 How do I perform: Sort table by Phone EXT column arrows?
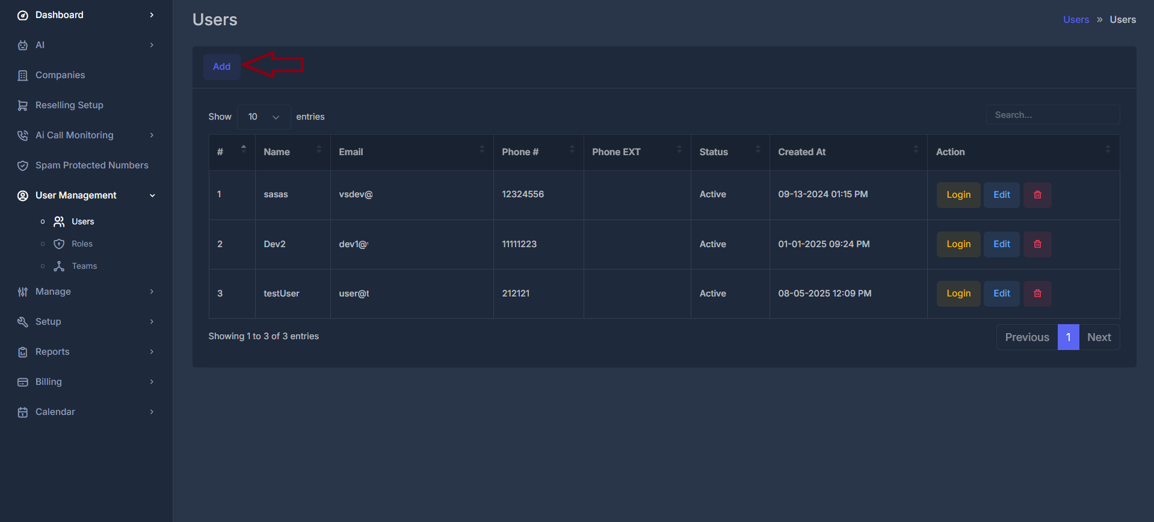679,149
